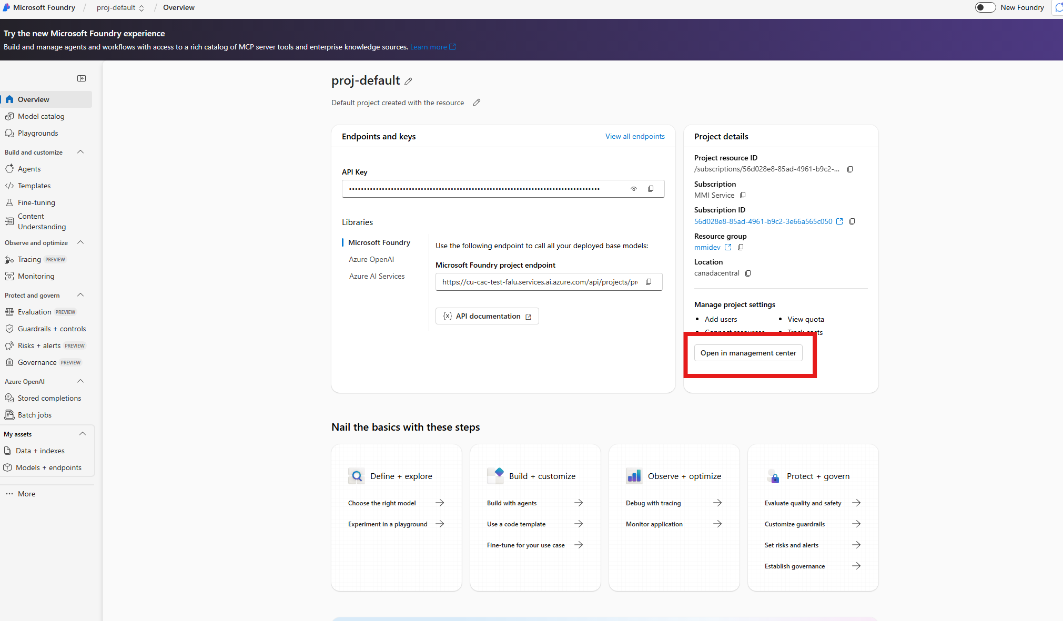Collapse the left sidebar panel icon
1063x621 pixels.
(x=82, y=78)
